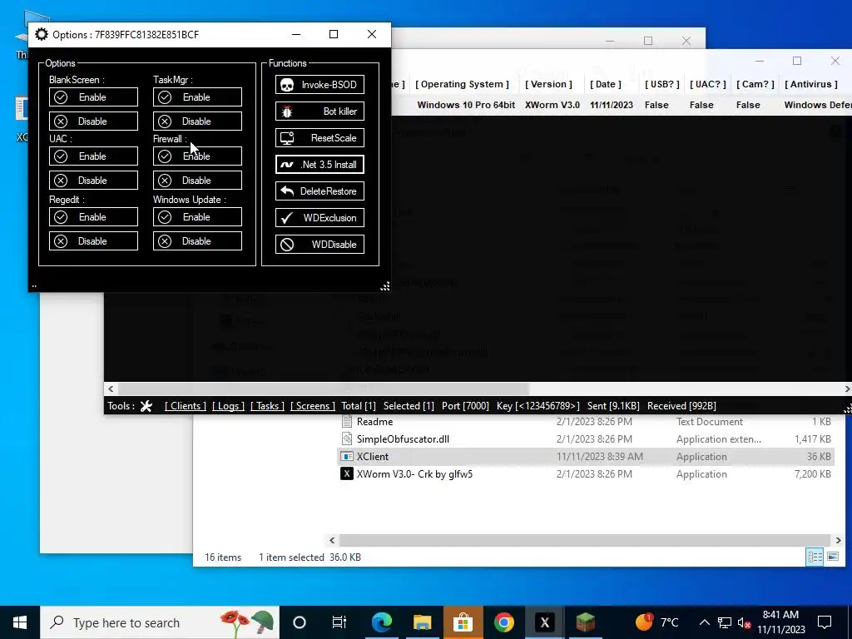Viewport: 852px width, 639px height.
Task: Click the XWorm V3.0 version cell
Action: 552,105
